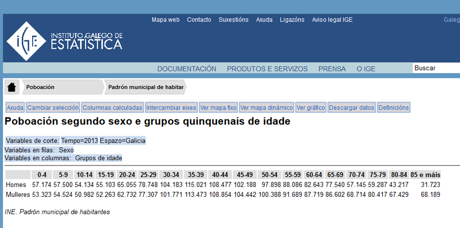Open Aviso legal IGE link
Image resolution: width=460 pixels, height=228 pixels.
332,20
